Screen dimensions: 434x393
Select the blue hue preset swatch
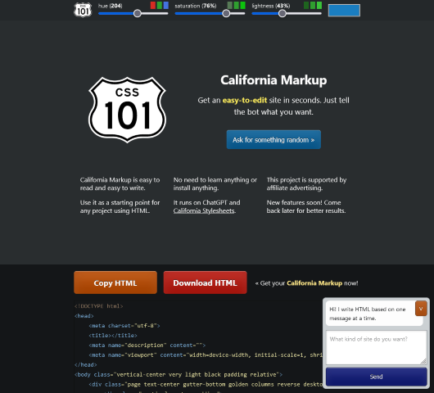[x=166, y=5]
